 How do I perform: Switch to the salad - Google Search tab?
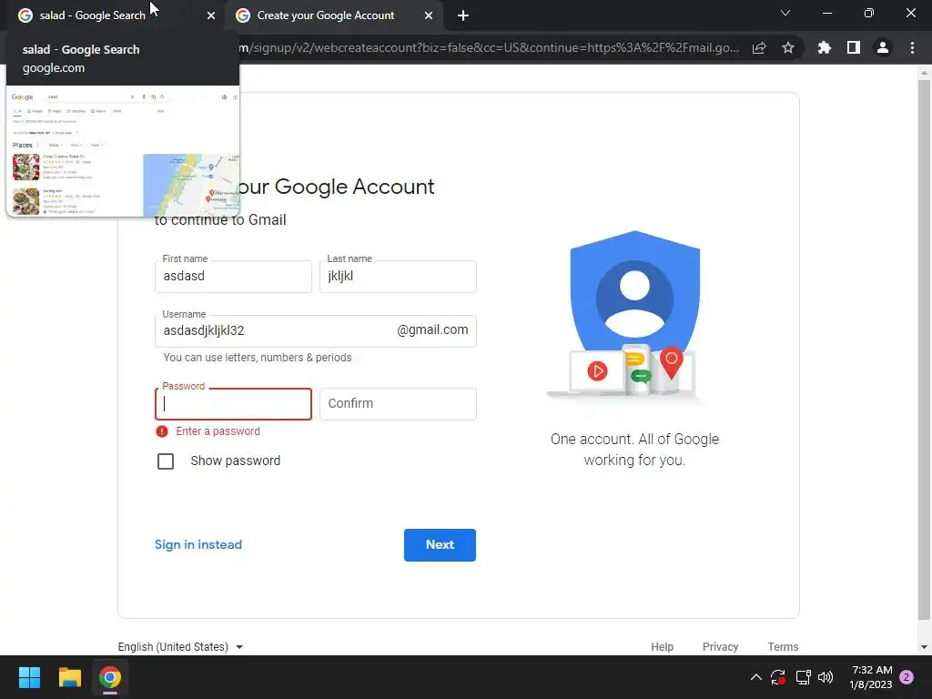tap(116, 15)
